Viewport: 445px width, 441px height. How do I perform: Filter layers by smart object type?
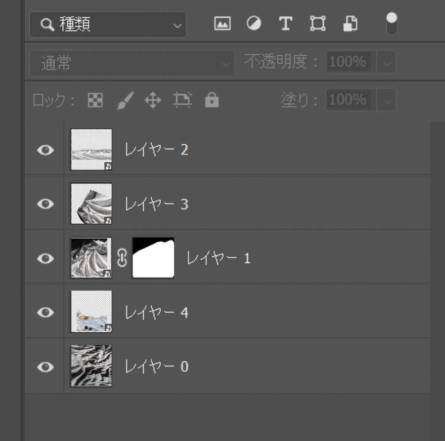(351, 24)
